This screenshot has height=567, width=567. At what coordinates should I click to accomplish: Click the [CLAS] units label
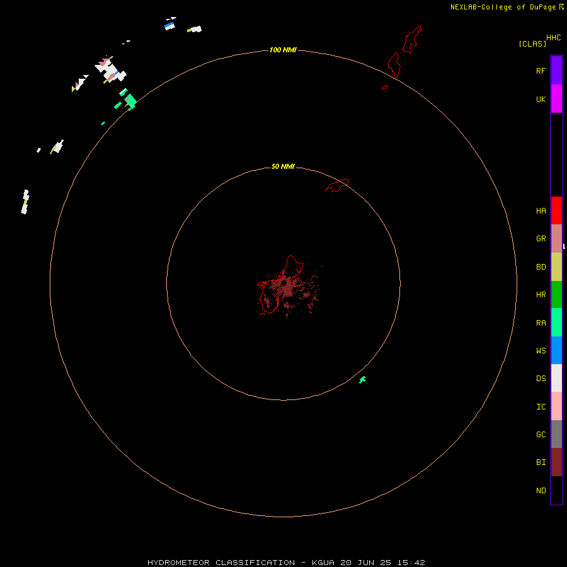pyautogui.click(x=532, y=43)
